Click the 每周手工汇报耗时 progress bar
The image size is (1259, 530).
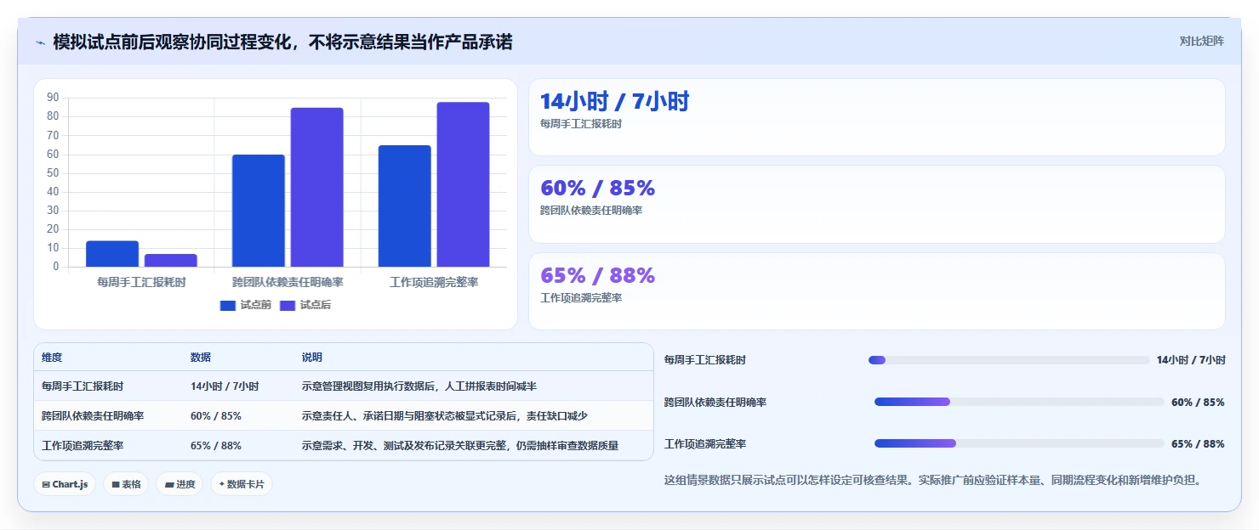(x=1009, y=360)
